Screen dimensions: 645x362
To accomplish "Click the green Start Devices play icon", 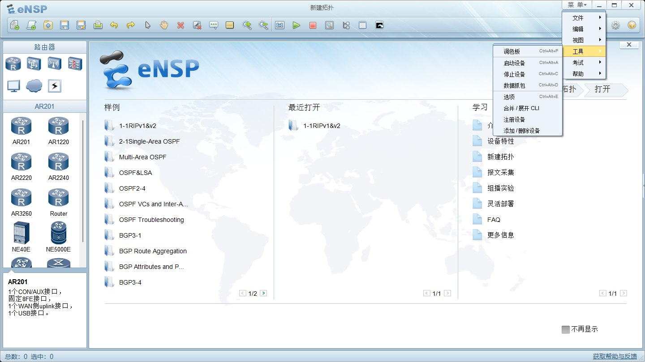I will click(296, 26).
